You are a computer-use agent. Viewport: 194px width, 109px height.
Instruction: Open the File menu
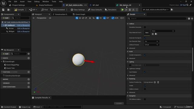(10, 2)
